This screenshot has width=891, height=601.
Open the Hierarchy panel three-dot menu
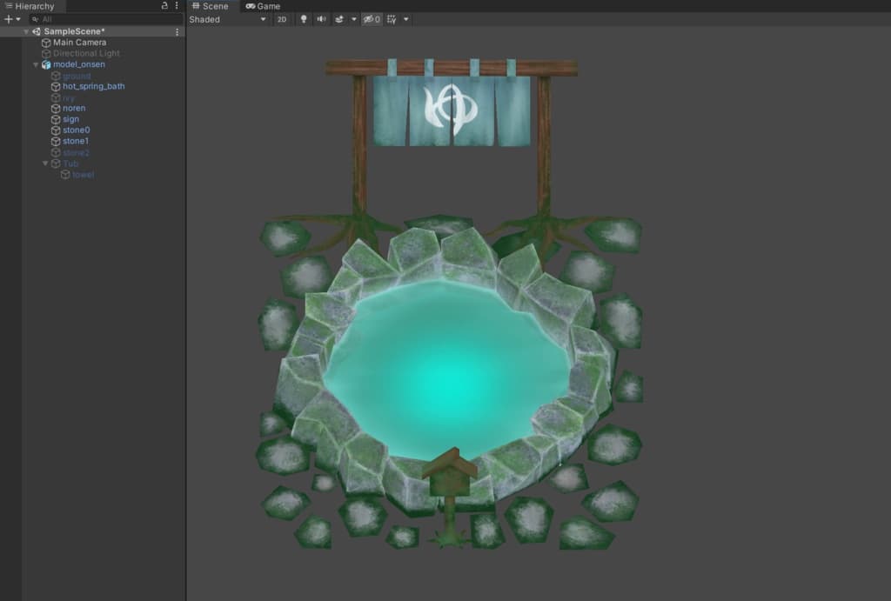(177, 6)
